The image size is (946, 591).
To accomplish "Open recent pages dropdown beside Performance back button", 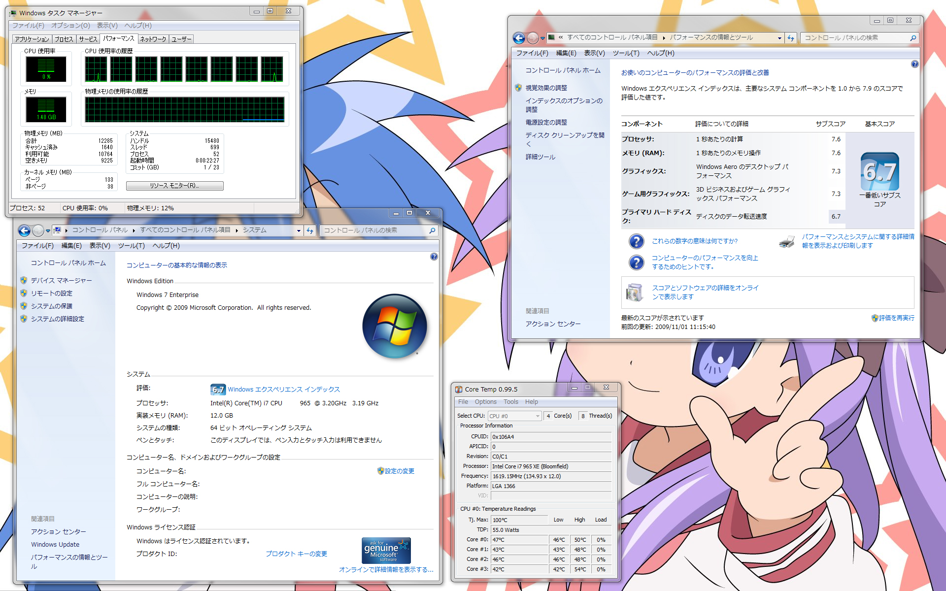I will click(542, 38).
